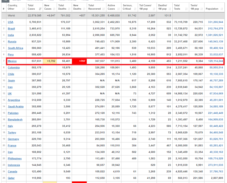Image resolution: width=227 pixels, height=183 pixels.
Task: Click Russia Tests/1M pop value 227,606
Action: point(198,42)
